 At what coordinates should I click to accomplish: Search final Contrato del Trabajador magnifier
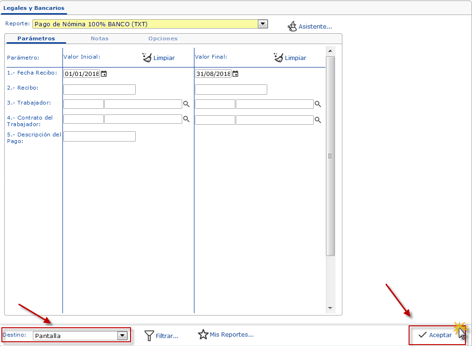coord(318,120)
